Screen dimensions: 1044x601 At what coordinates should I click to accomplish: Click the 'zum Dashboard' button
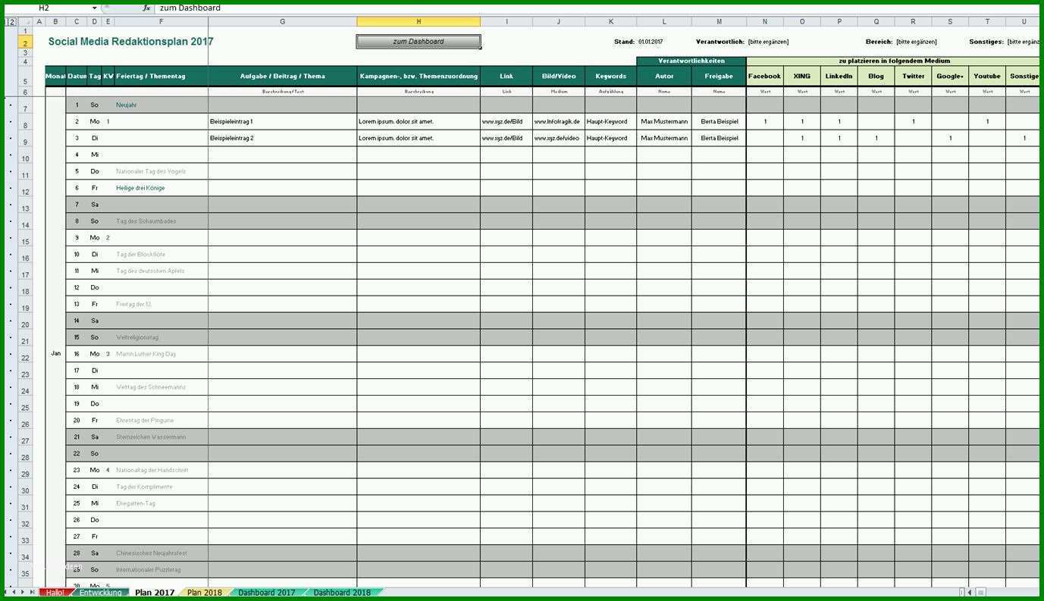[x=419, y=42]
